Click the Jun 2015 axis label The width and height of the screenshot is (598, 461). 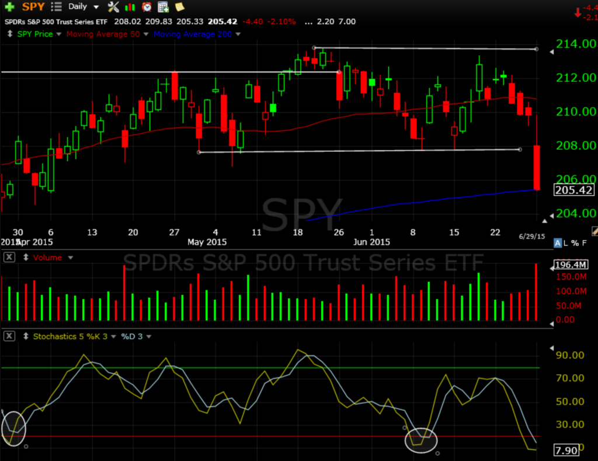[371, 242]
